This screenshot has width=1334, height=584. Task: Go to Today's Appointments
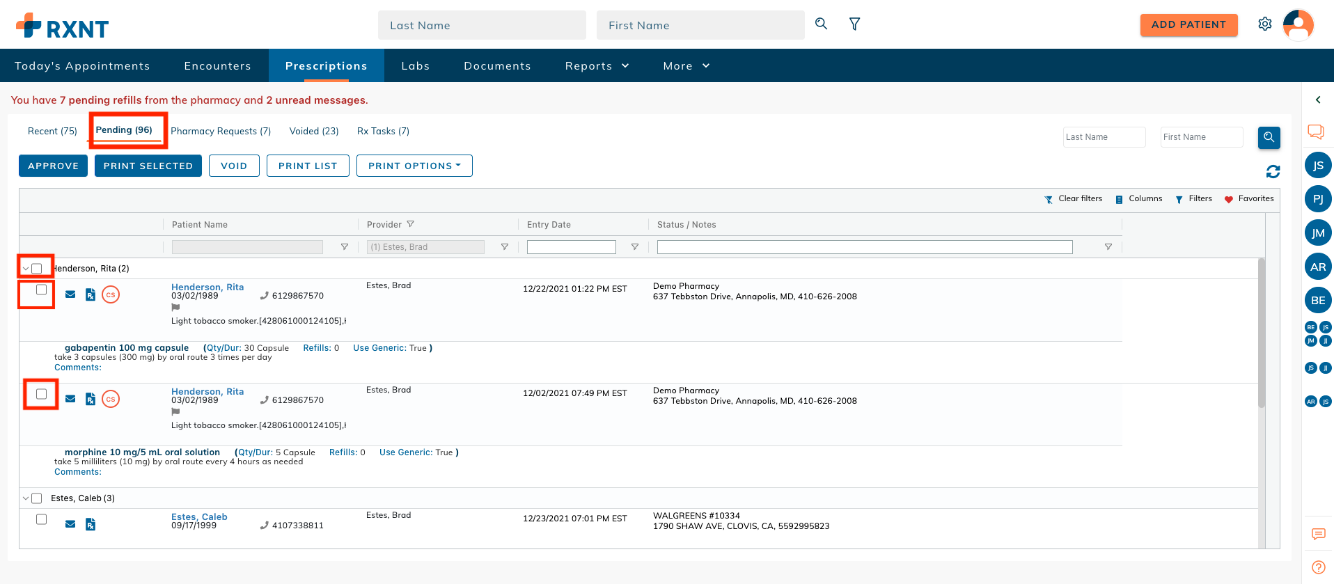pyautogui.click(x=82, y=65)
